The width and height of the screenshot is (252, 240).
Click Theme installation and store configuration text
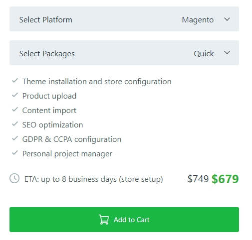point(97,82)
